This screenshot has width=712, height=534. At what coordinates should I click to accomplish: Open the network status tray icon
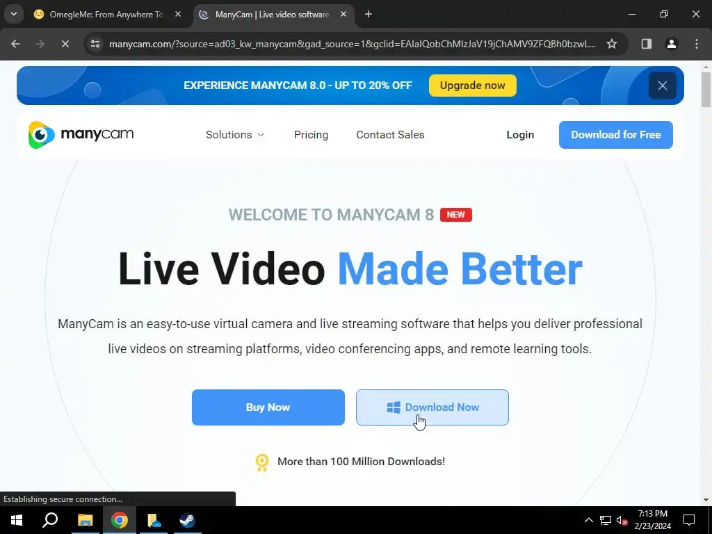pyautogui.click(x=606, y=520)
